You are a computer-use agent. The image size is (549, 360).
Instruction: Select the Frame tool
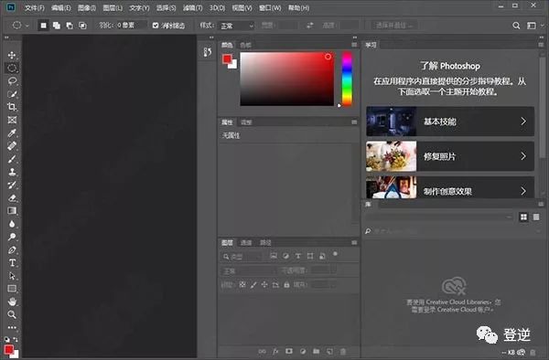[x=12, y=120]
